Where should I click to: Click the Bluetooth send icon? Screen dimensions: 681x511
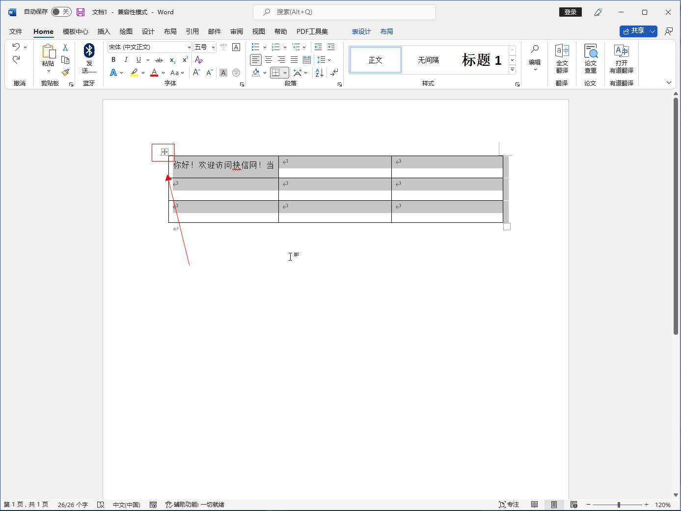point(89,51)
